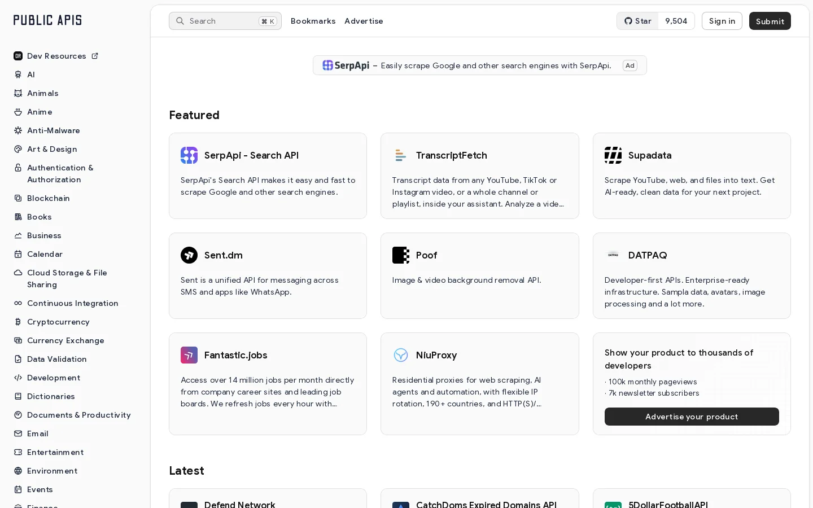Focus the Search input field
Screen dimensions: 813x508
[x=225, y=21]
